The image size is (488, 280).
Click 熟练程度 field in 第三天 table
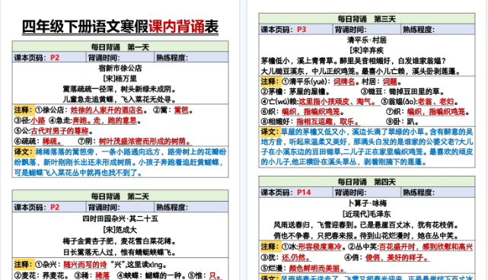[438, 29]
